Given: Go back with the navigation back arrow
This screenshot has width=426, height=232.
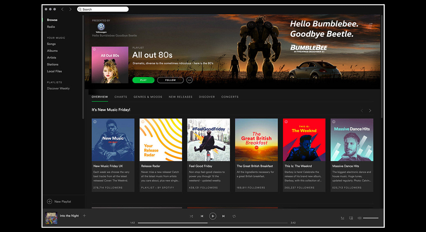Looking at the screenshot, I should point(62,9).
